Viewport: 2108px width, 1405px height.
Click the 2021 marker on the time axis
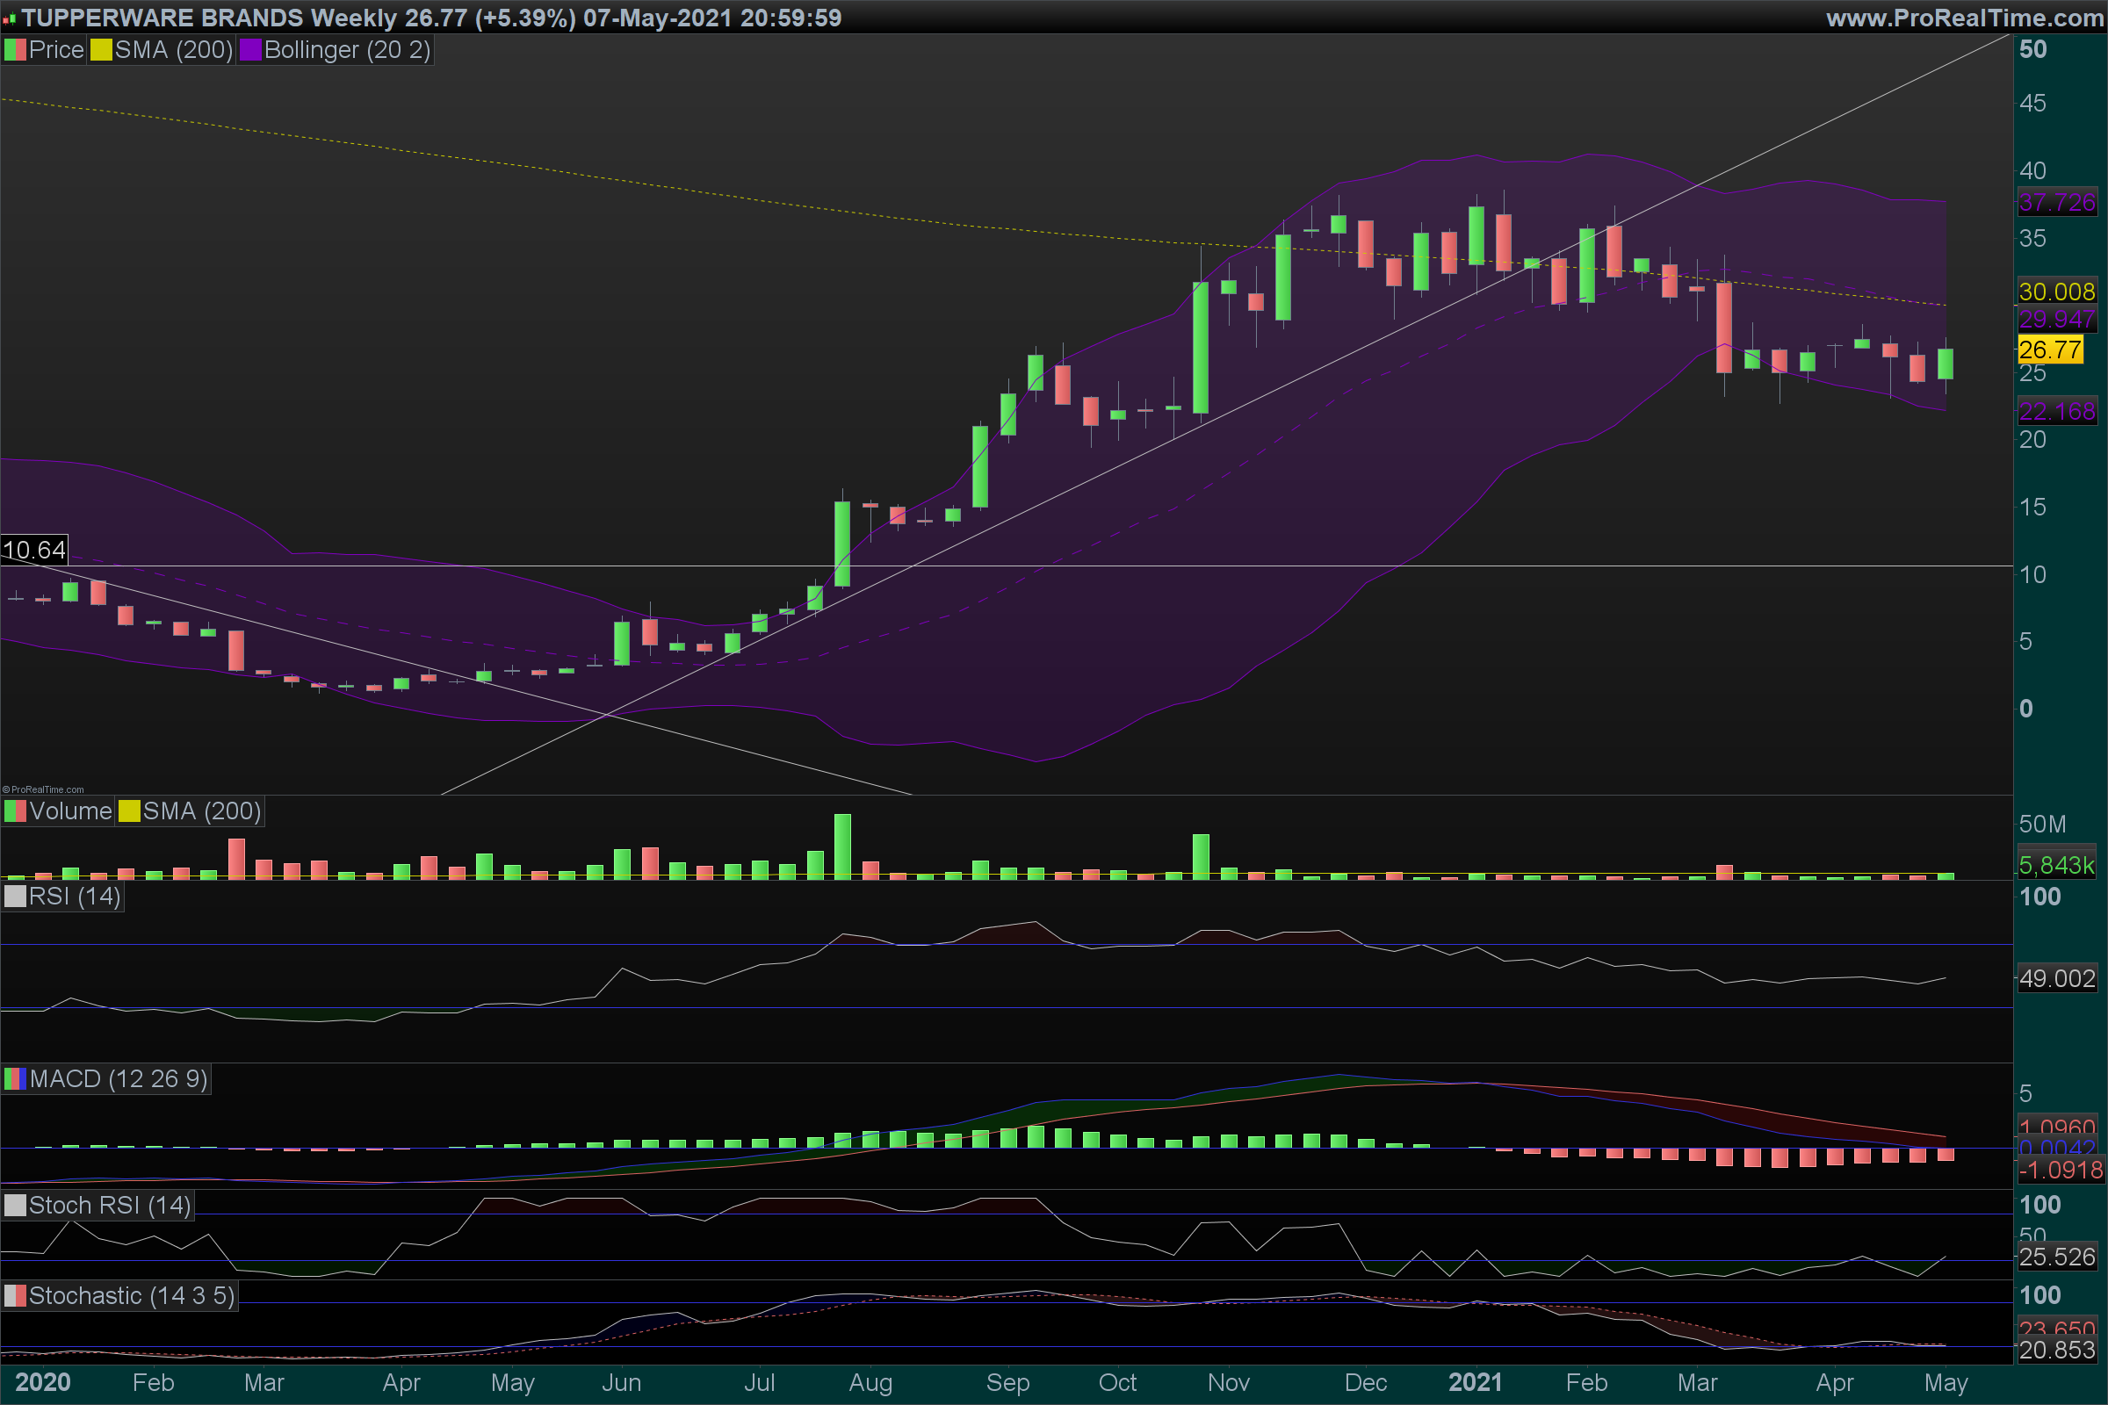click(x=1475, y=1382)
